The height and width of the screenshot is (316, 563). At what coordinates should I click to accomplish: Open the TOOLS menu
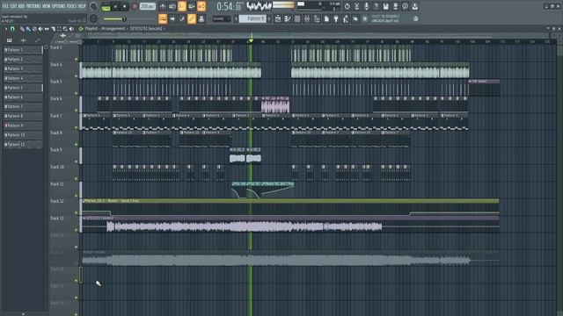(71, 6)
